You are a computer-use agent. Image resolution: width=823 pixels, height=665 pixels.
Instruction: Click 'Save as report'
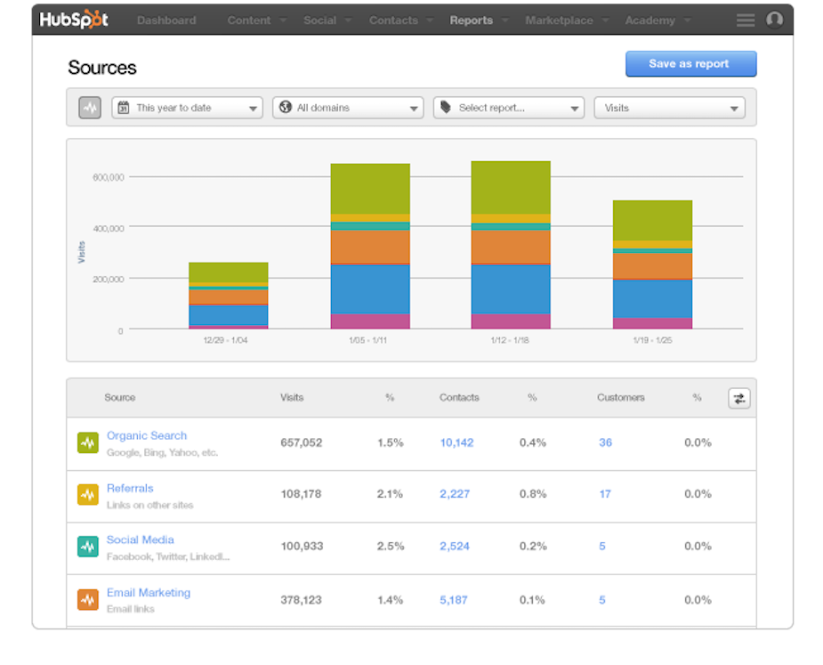pos(690,63)
